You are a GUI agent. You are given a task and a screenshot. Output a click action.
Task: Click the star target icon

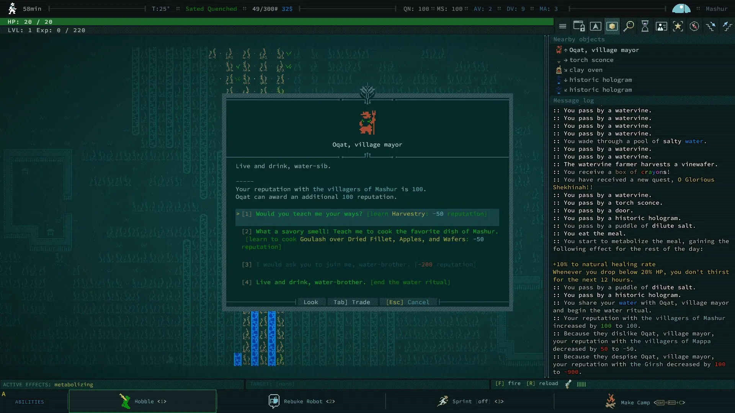point(678,26)
